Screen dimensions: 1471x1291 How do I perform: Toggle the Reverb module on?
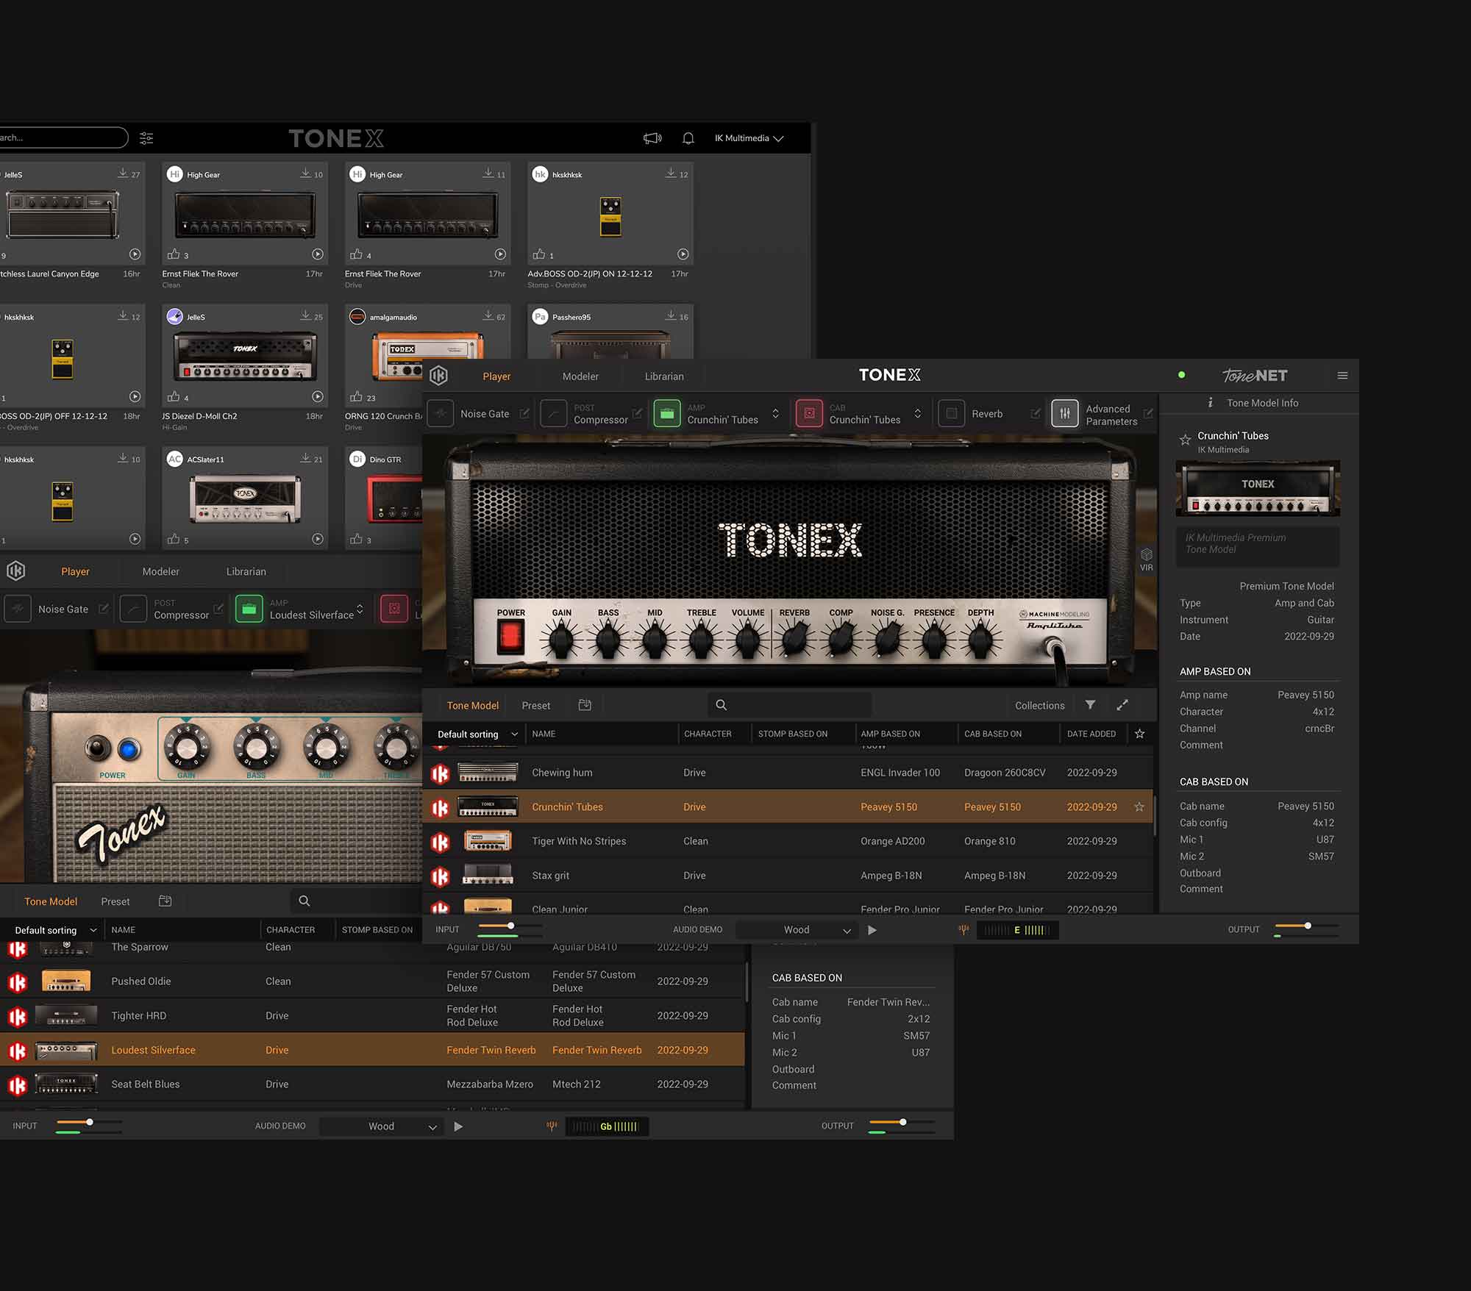(951, 414)
